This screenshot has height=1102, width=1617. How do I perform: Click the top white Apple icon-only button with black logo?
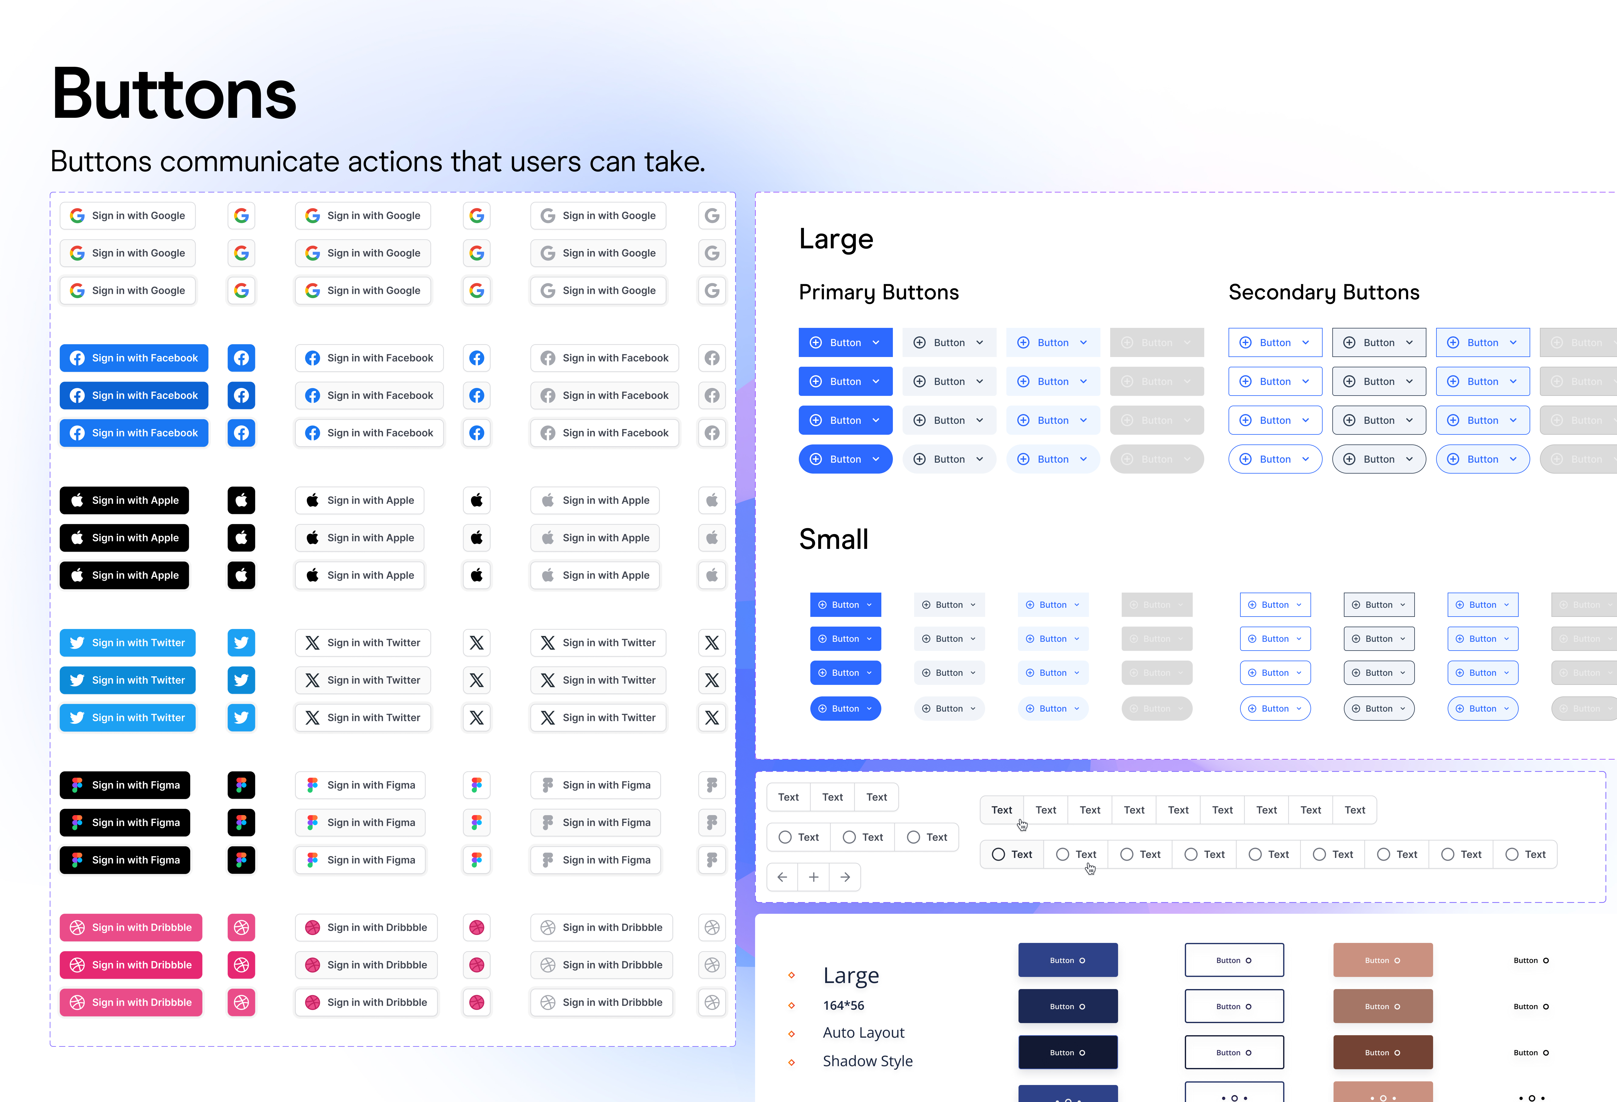click(476, 501)
